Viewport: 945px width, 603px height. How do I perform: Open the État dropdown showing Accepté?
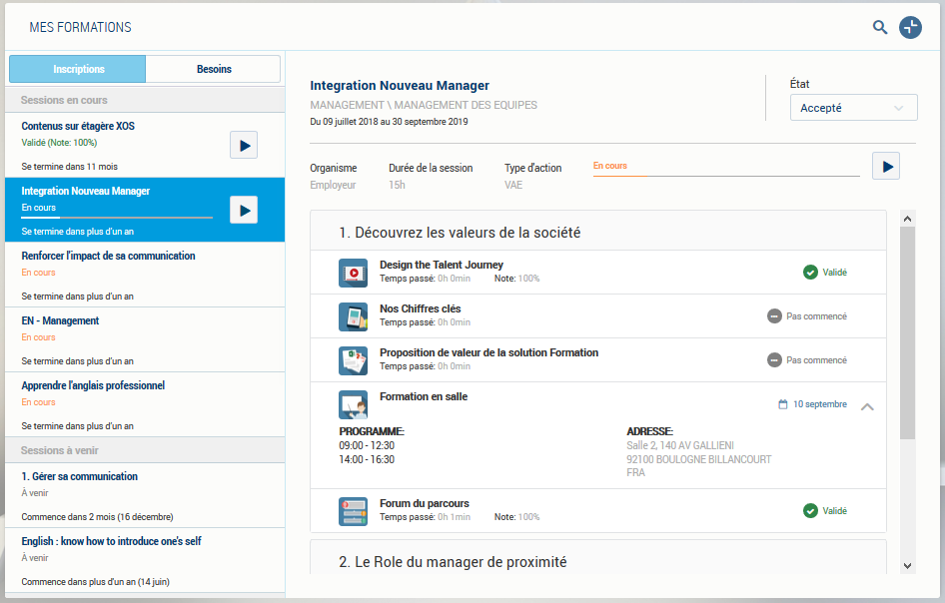pos(853,107)
